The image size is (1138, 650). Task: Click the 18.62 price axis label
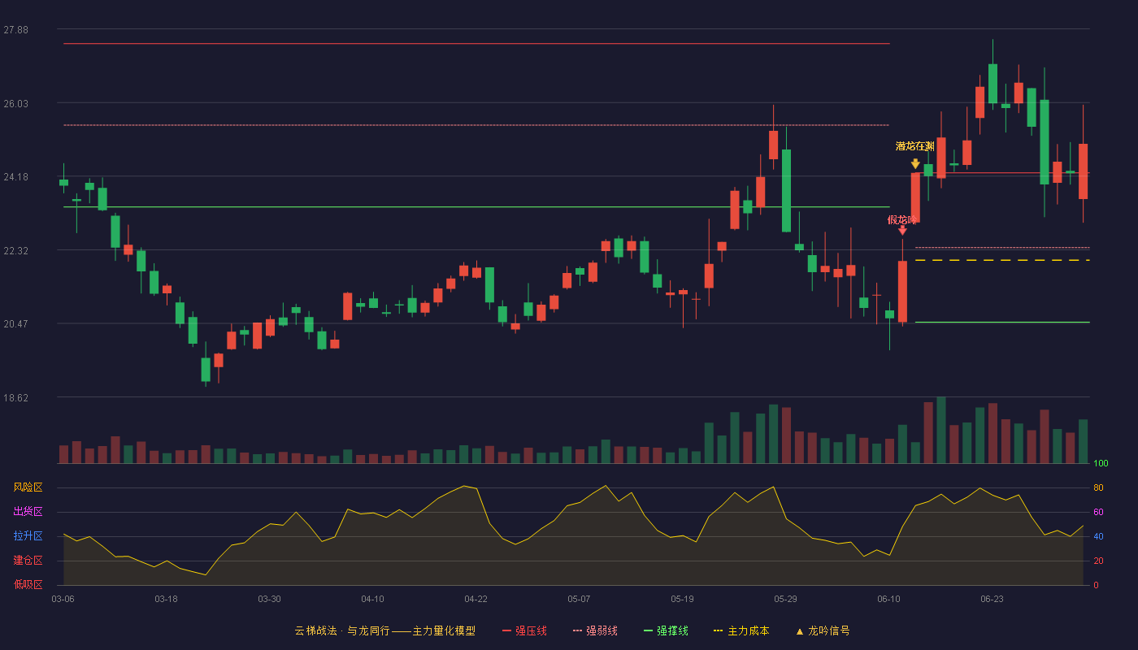click(15, 398)
